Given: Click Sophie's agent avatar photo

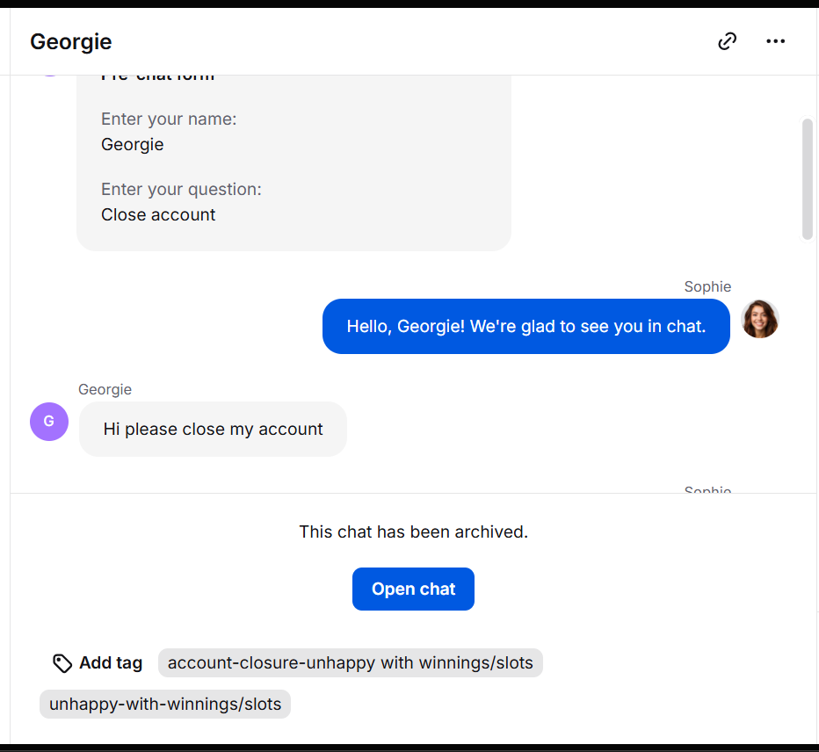Looking at the screenshot, I should 759,319.
